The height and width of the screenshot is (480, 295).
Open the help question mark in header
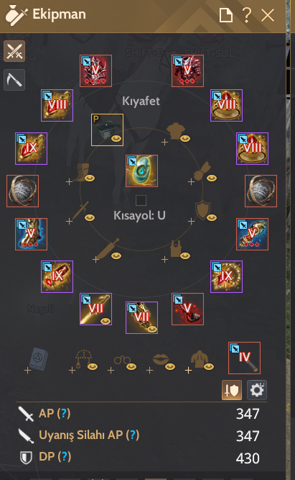coord(246,15)
